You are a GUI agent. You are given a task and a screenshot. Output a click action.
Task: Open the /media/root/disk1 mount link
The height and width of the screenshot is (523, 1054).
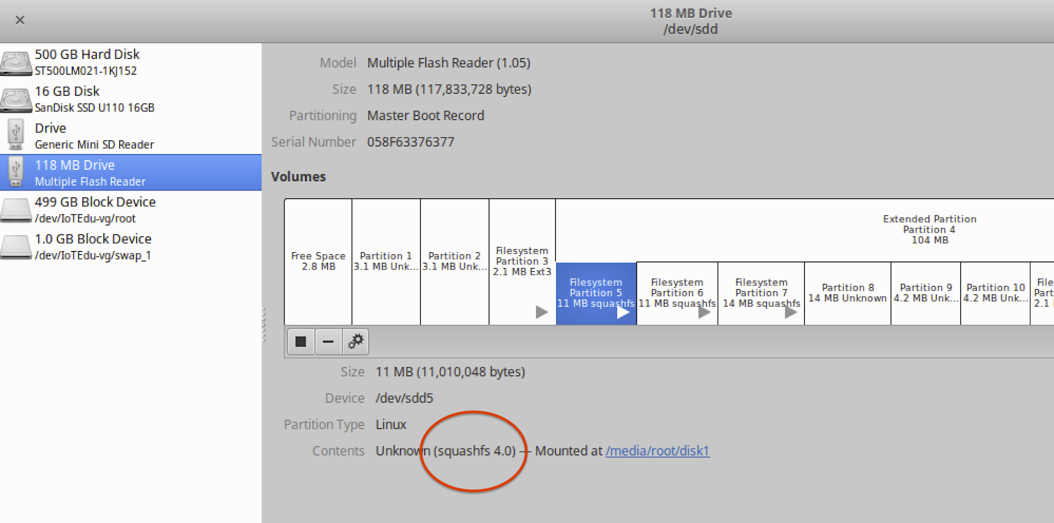tap(657, 451)
